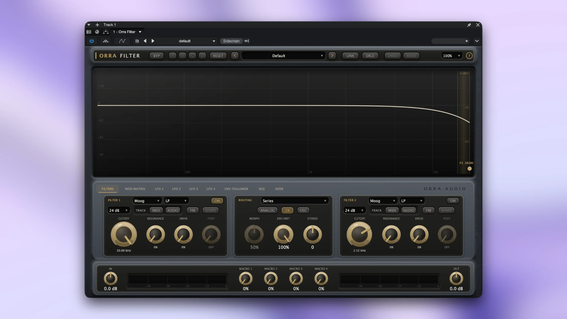Click the RESET button
The image size is (567, 319).
coord(218,56)
